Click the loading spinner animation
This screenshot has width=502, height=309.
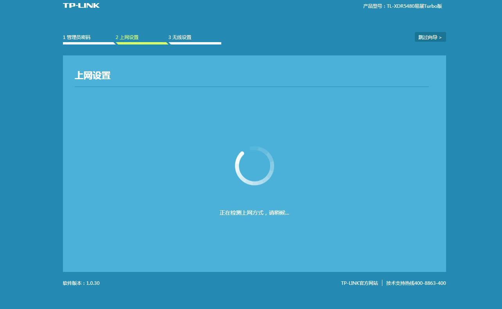[255, 165]
